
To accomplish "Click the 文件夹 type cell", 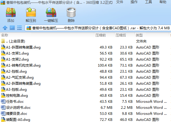I will pos(141,41).
